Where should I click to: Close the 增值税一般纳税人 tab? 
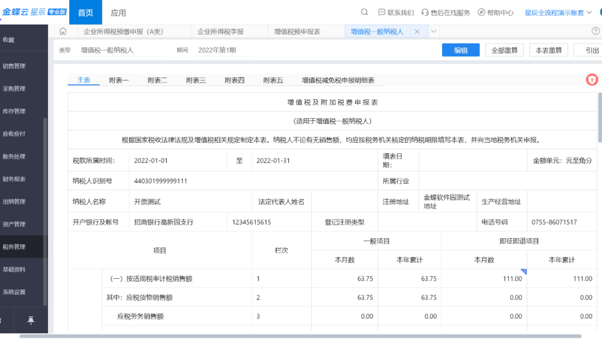417,32
